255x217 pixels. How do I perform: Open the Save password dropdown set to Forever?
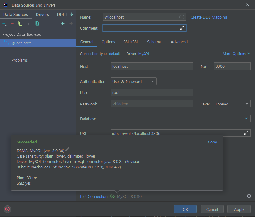[x=232, y=104]
